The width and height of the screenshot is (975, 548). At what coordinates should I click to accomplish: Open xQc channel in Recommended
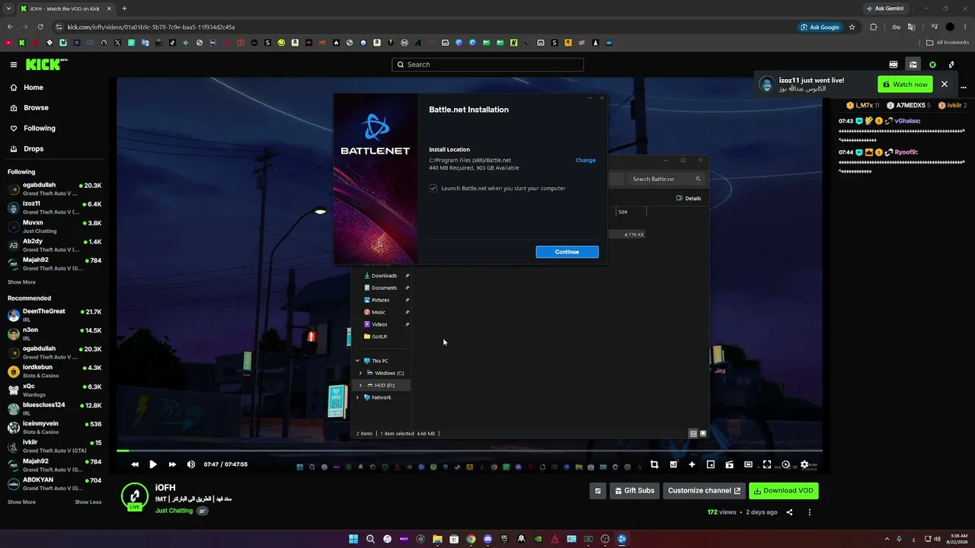click(55, 390)
